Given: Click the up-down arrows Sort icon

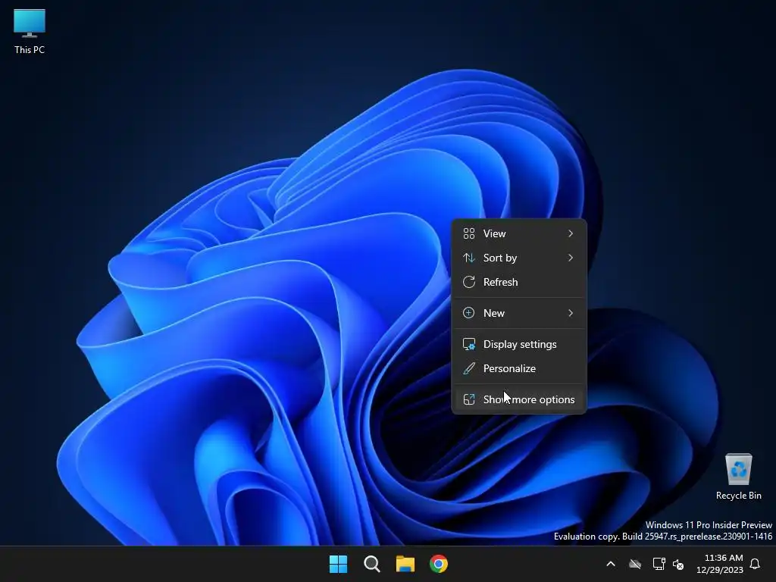Looking at the screenshot, I should 468,258.
